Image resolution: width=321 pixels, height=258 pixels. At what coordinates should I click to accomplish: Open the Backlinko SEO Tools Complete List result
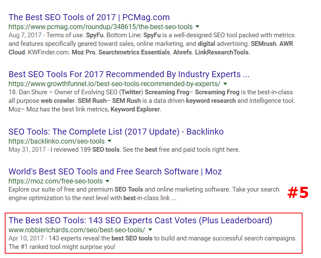(116, 132)
